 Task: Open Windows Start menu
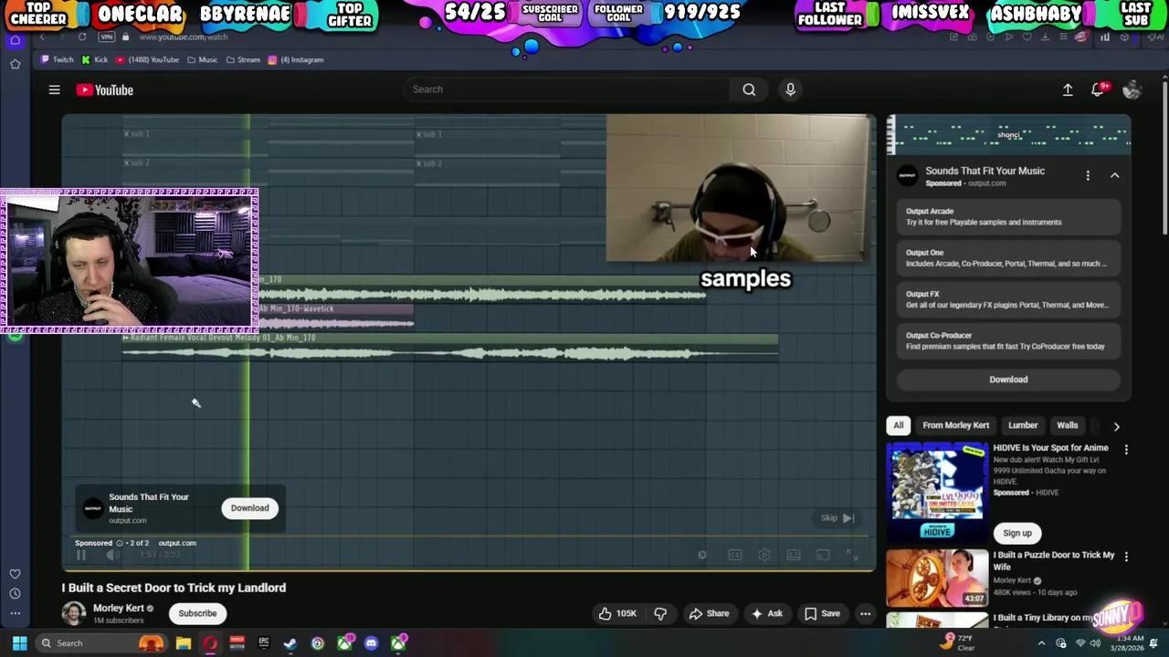[x=19, y=643]
